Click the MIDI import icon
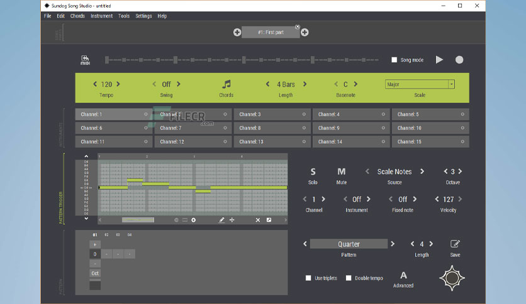This screenshot has width=526, height=304. point(85,60)
